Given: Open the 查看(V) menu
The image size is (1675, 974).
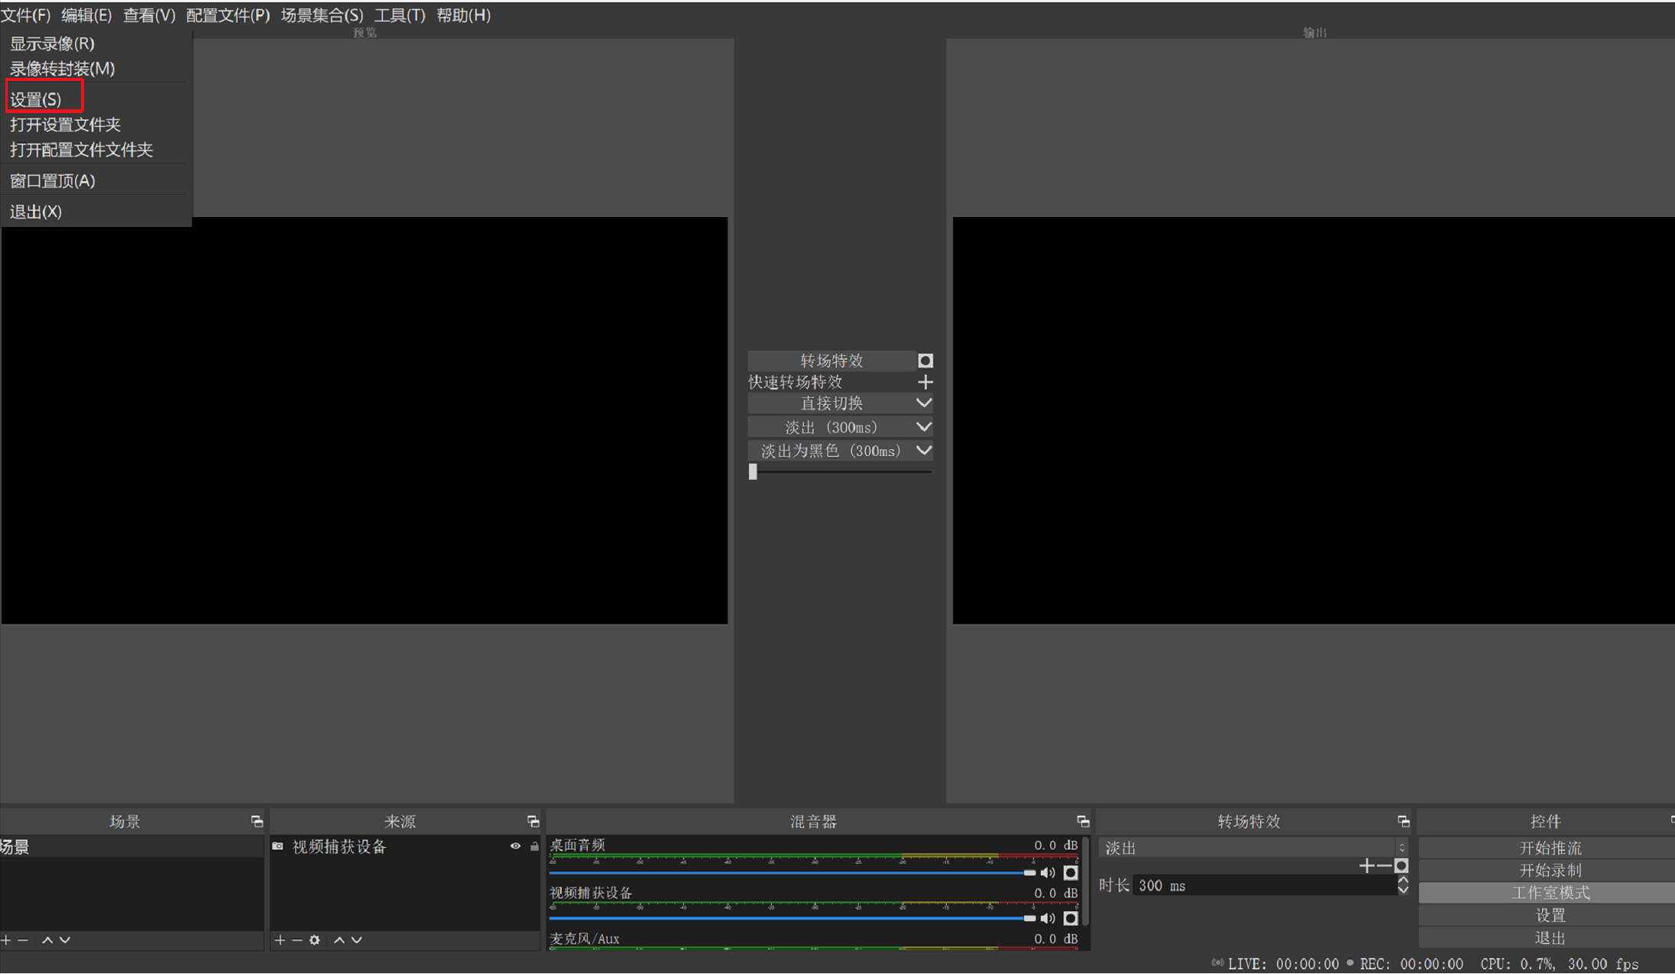Looking at the screenshot, I should click(x=149, y=15).
